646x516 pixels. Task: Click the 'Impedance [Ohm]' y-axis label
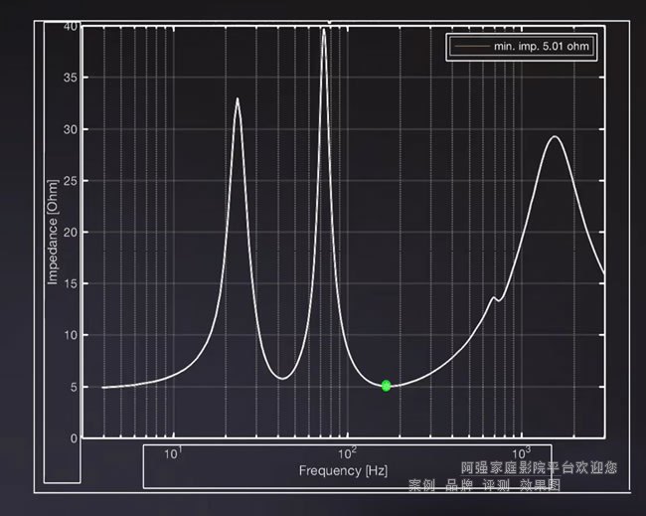53,231
